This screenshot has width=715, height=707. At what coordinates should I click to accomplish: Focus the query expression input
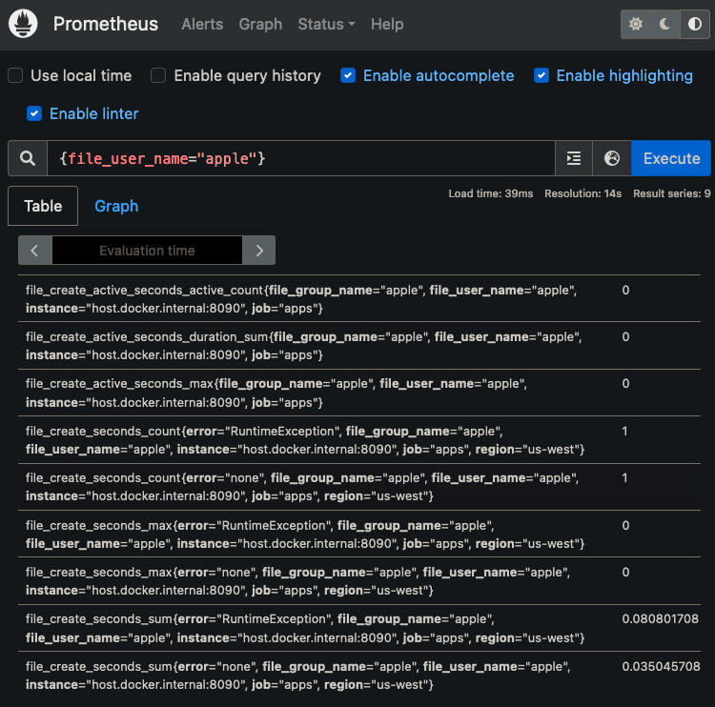(301, 158)
